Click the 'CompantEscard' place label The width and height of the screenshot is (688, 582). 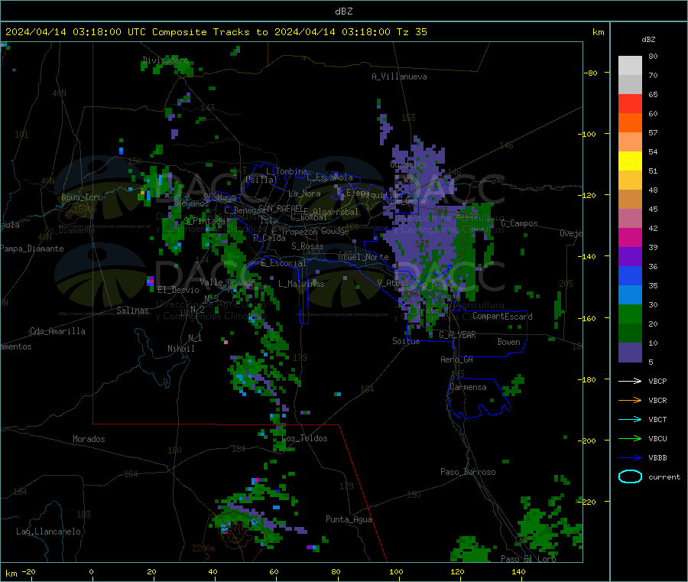(502, 316)
